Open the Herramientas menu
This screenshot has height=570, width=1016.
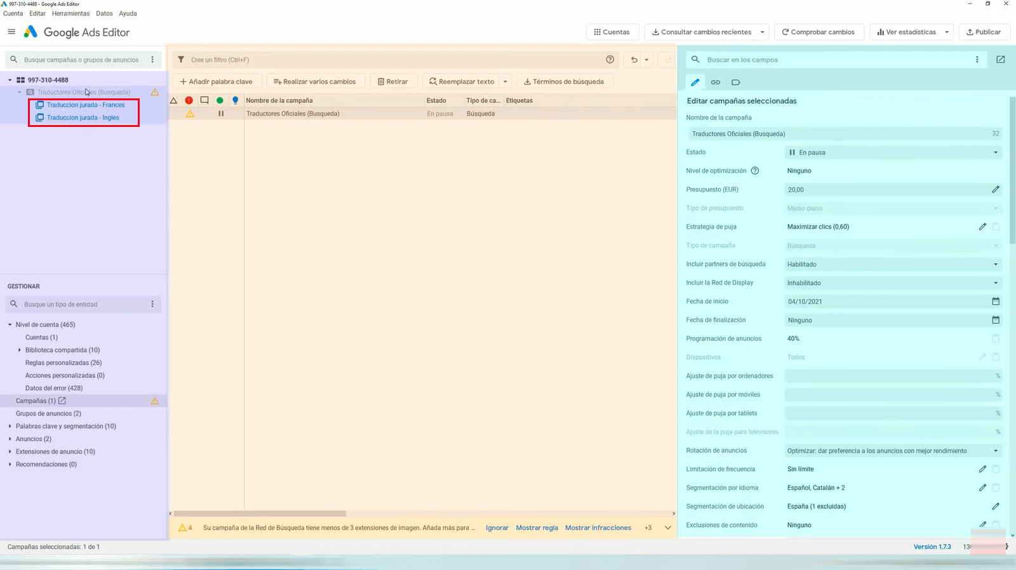pyautogui.click(x=70, y=13)
